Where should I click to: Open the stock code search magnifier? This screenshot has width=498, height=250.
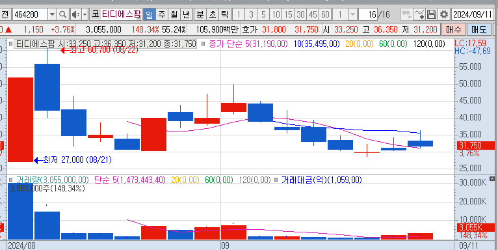(x=63, y=14)
